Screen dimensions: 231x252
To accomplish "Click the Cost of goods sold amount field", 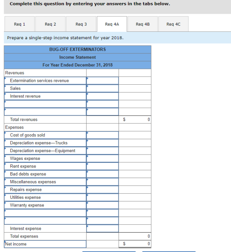I will (103, 135).
